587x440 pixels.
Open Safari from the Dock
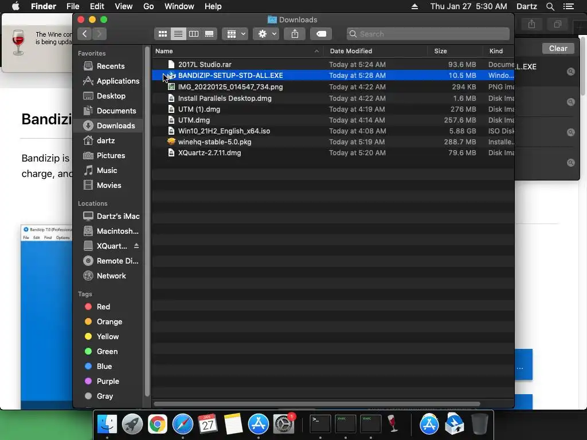click(x=183, y=425)
